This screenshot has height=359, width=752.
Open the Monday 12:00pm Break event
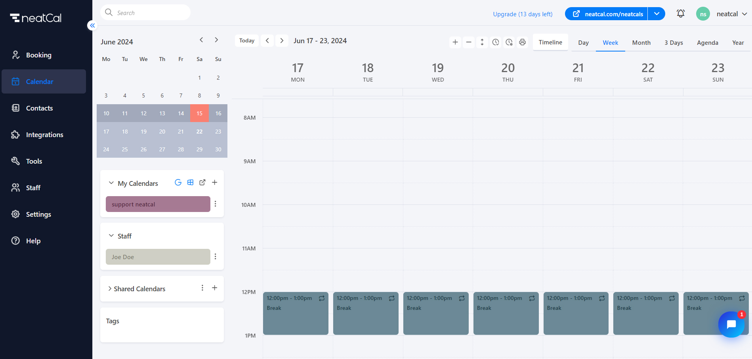[x=296, y=313]
